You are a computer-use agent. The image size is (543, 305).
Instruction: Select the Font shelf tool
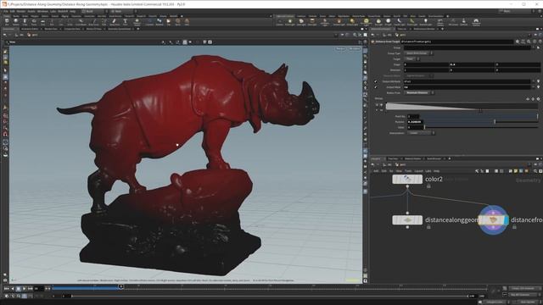[x=125, y=22]
